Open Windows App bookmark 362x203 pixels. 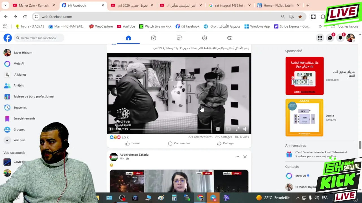(257, 26)
